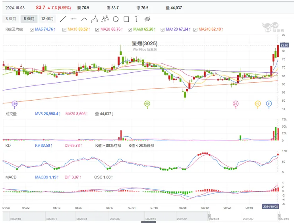Uncheck the MA10 moving average checkbox

pos(64,30)
